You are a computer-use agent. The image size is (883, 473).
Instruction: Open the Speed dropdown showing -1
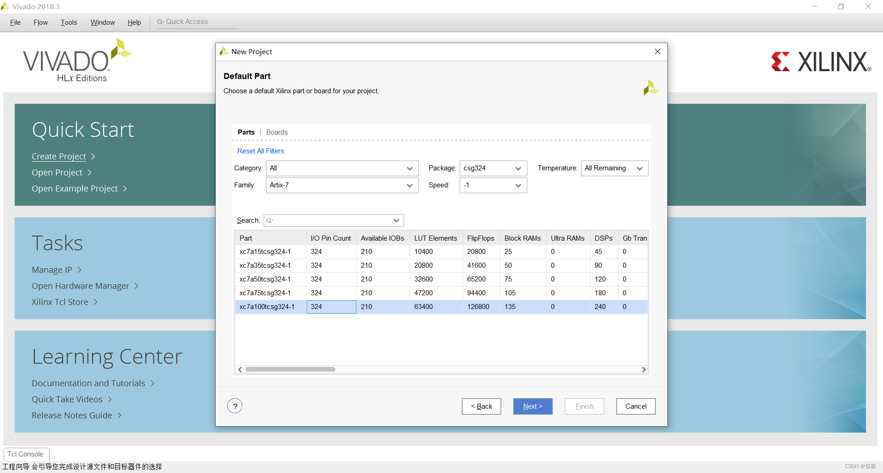(x=493, y=186)
